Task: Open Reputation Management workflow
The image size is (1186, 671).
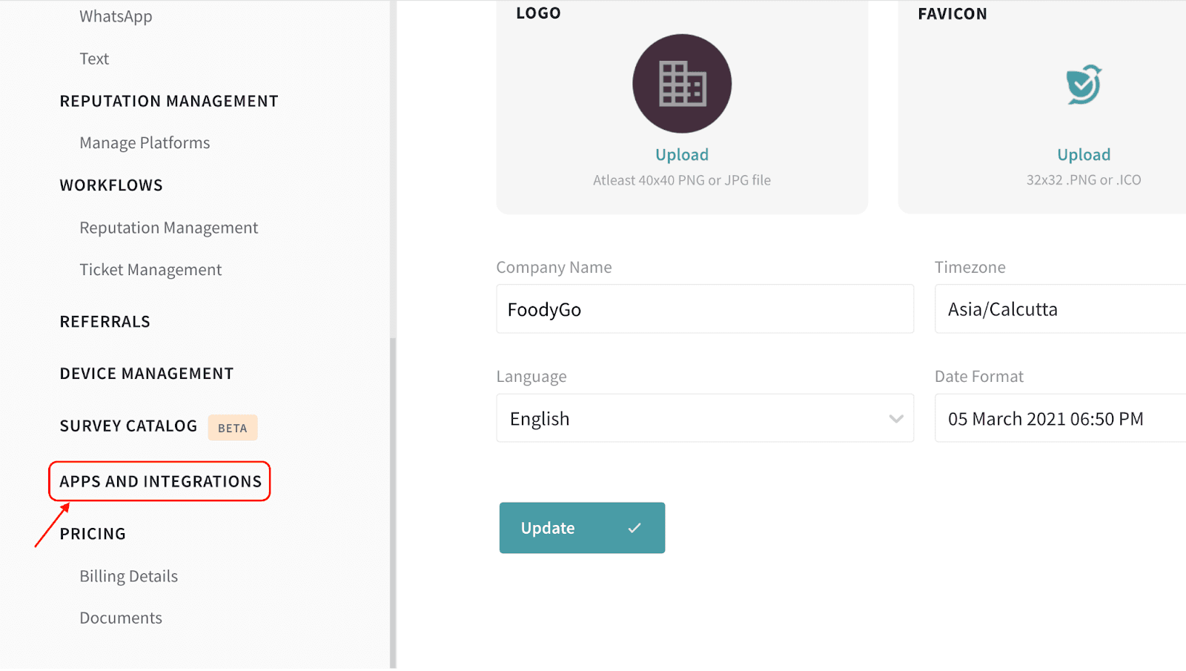Action: point(169,228)
